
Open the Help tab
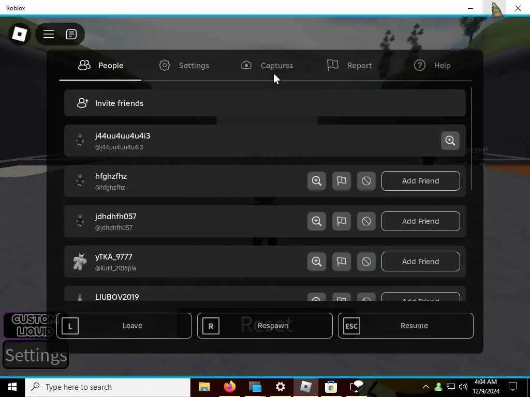(432, 66)
